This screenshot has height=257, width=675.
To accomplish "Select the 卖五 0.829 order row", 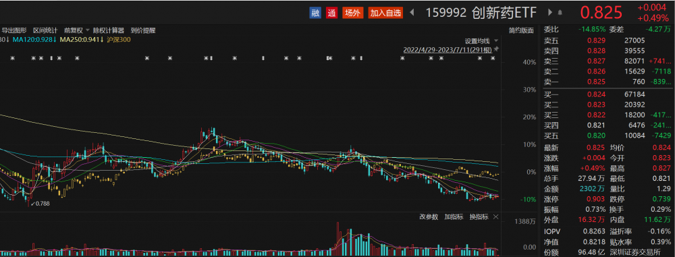I will (607, 40).
